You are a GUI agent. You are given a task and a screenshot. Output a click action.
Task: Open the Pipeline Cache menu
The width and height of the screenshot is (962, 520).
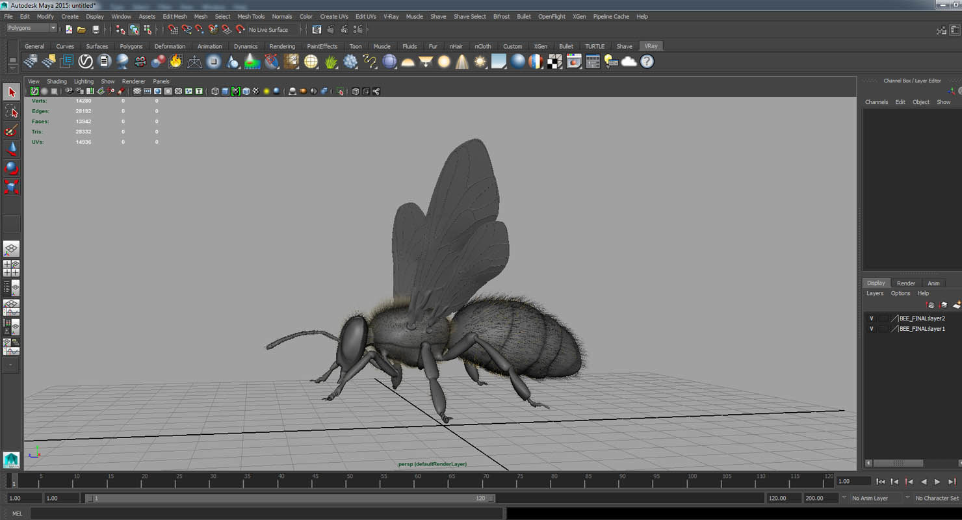[611, 16]
